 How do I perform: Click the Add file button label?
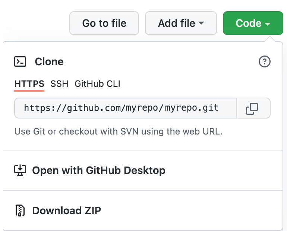coord(176,23)
